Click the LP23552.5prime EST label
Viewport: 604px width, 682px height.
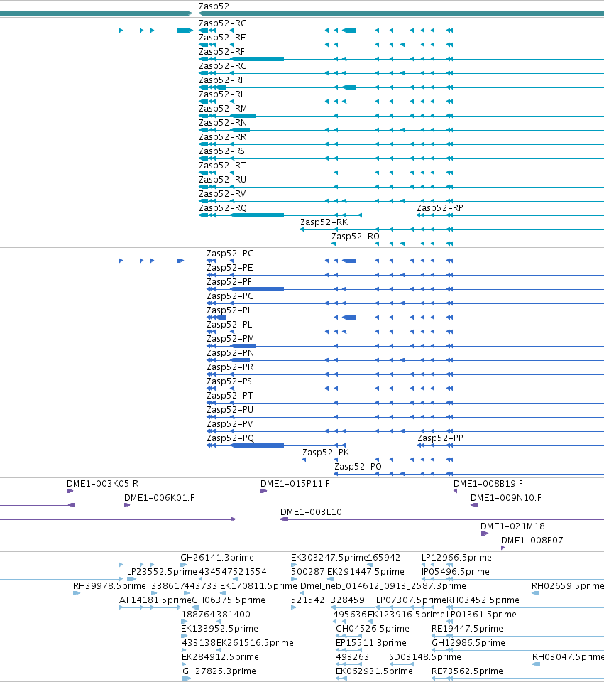click(x=162, y=572)
